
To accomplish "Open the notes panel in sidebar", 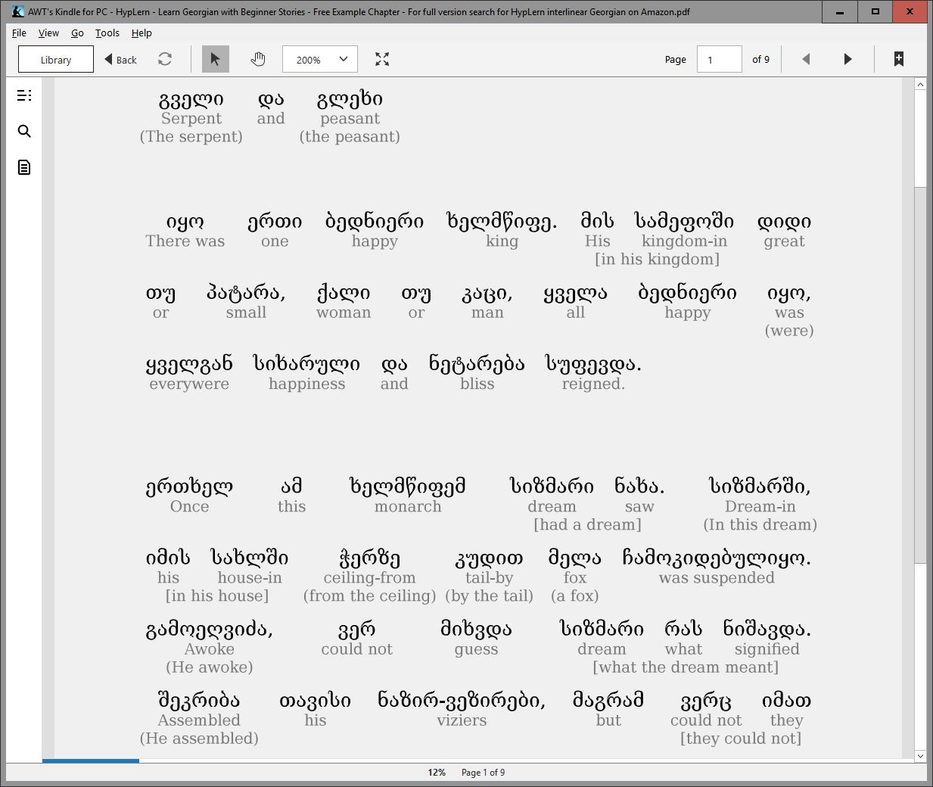I will click(23, 167).
